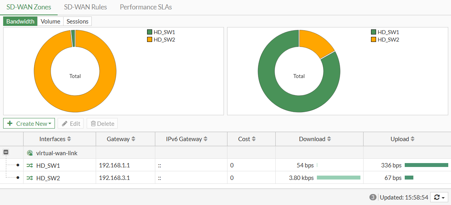Image resolution: width=451 pixels, height=205 pixels.
Task: Click the Edit button
Action: point(71,123)
